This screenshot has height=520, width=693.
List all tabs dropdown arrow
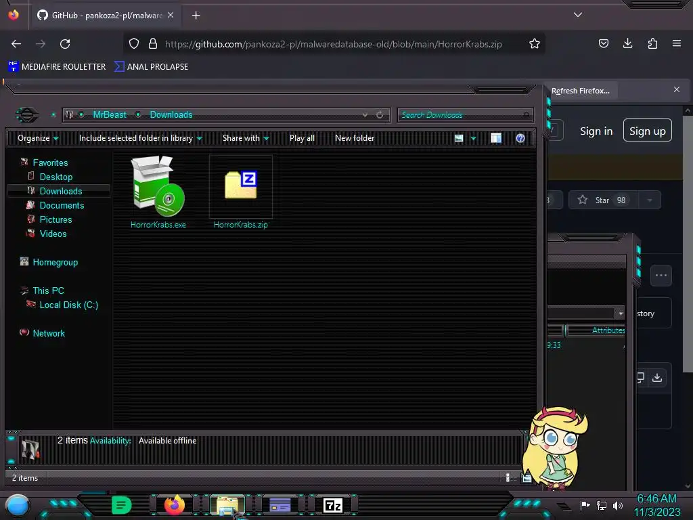pyautogui.click(x=578, y=15)
